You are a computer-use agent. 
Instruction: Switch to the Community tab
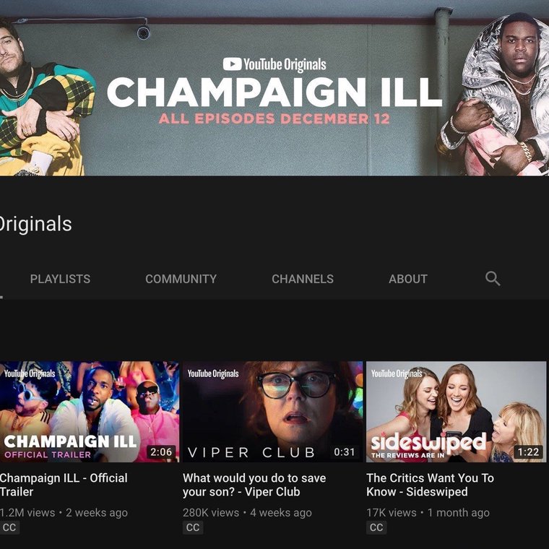181,279
